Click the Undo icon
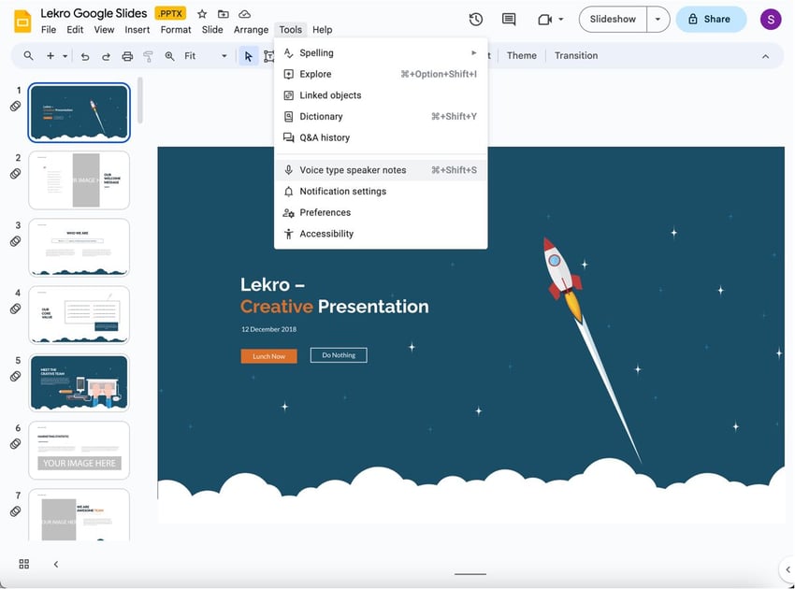The height and width of the screenshot is (589, 795). coord(83,55)
